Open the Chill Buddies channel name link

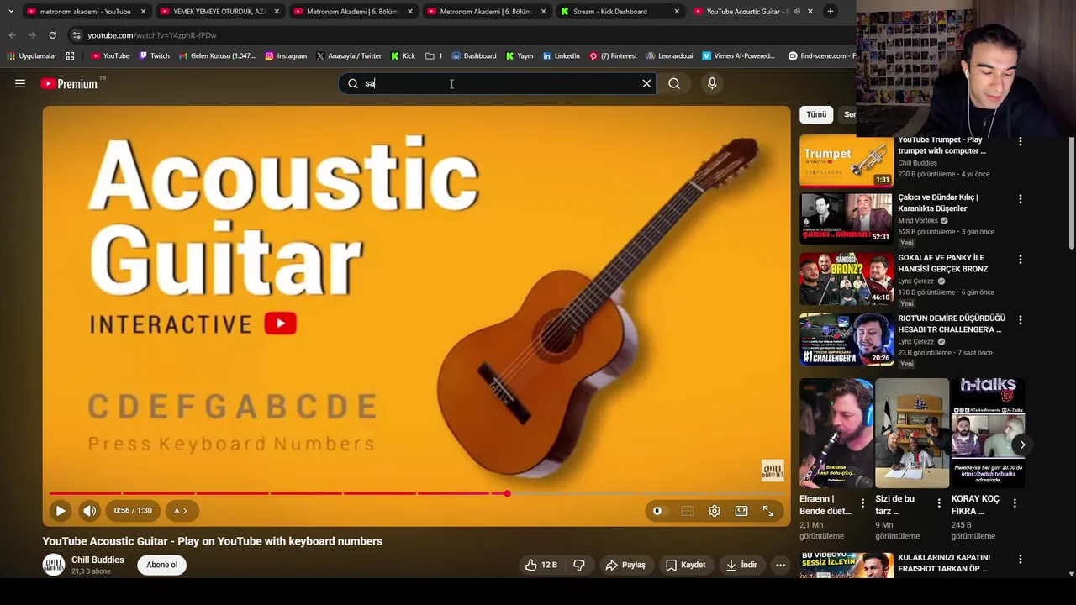click(x=98, y=560)
